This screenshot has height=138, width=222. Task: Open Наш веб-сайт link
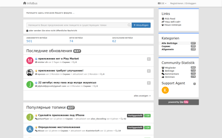172,22
